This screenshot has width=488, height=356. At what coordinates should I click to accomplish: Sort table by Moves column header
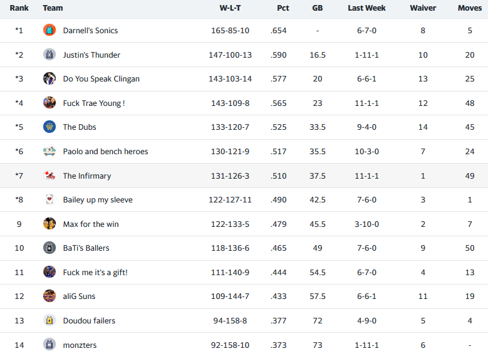tap(470, 8)
